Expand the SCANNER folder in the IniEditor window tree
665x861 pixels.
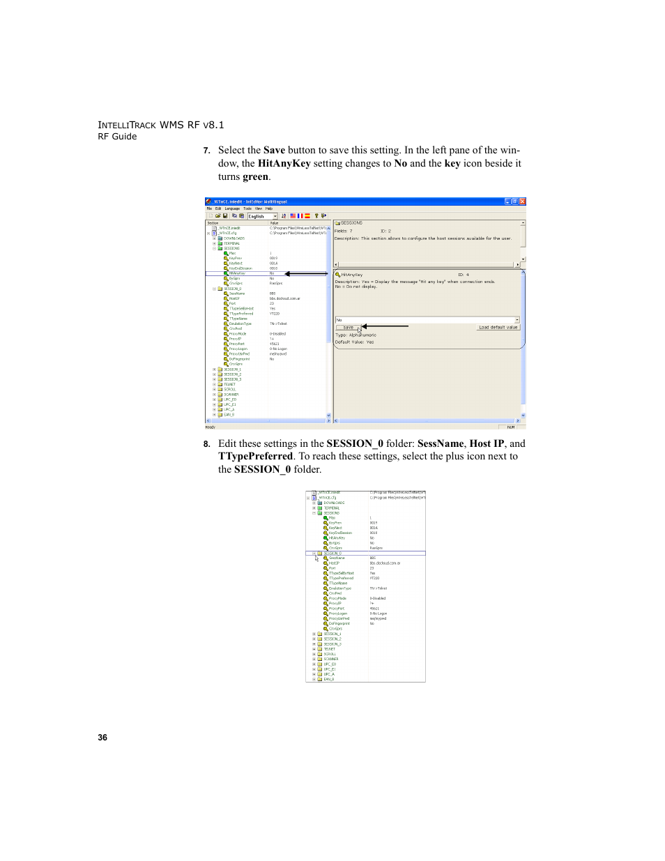tap(215, 395)
